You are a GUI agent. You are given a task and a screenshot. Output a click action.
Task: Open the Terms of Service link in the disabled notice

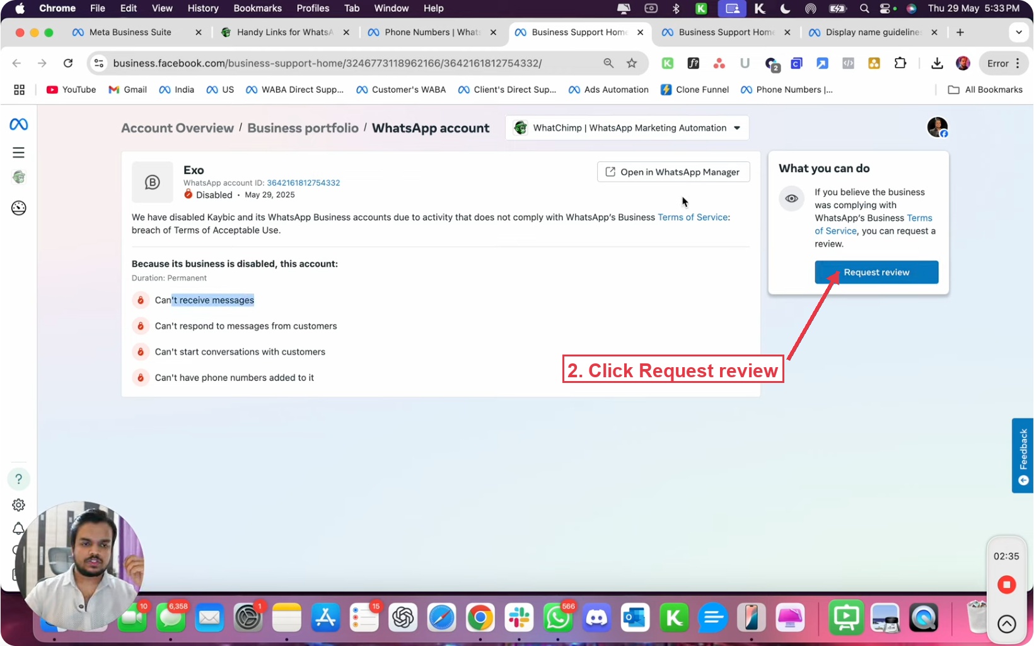[x=693, y=217]
